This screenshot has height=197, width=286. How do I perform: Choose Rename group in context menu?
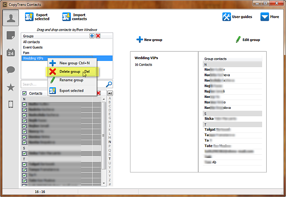tap(72, 80)
